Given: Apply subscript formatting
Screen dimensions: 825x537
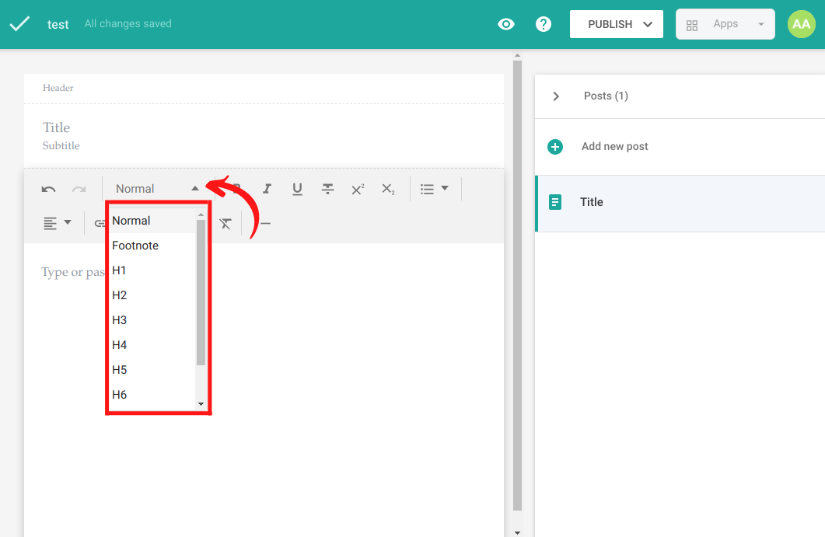Looking at the screenshot, I should click(x=388, y=189).
